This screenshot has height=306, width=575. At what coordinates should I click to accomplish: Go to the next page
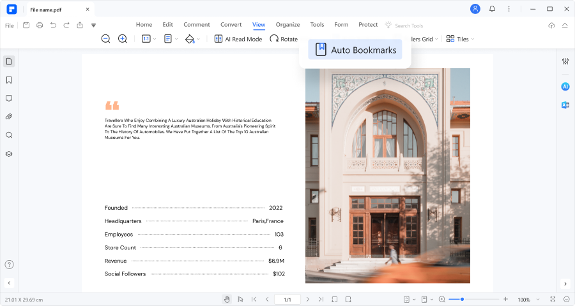[x=308, y=300]
